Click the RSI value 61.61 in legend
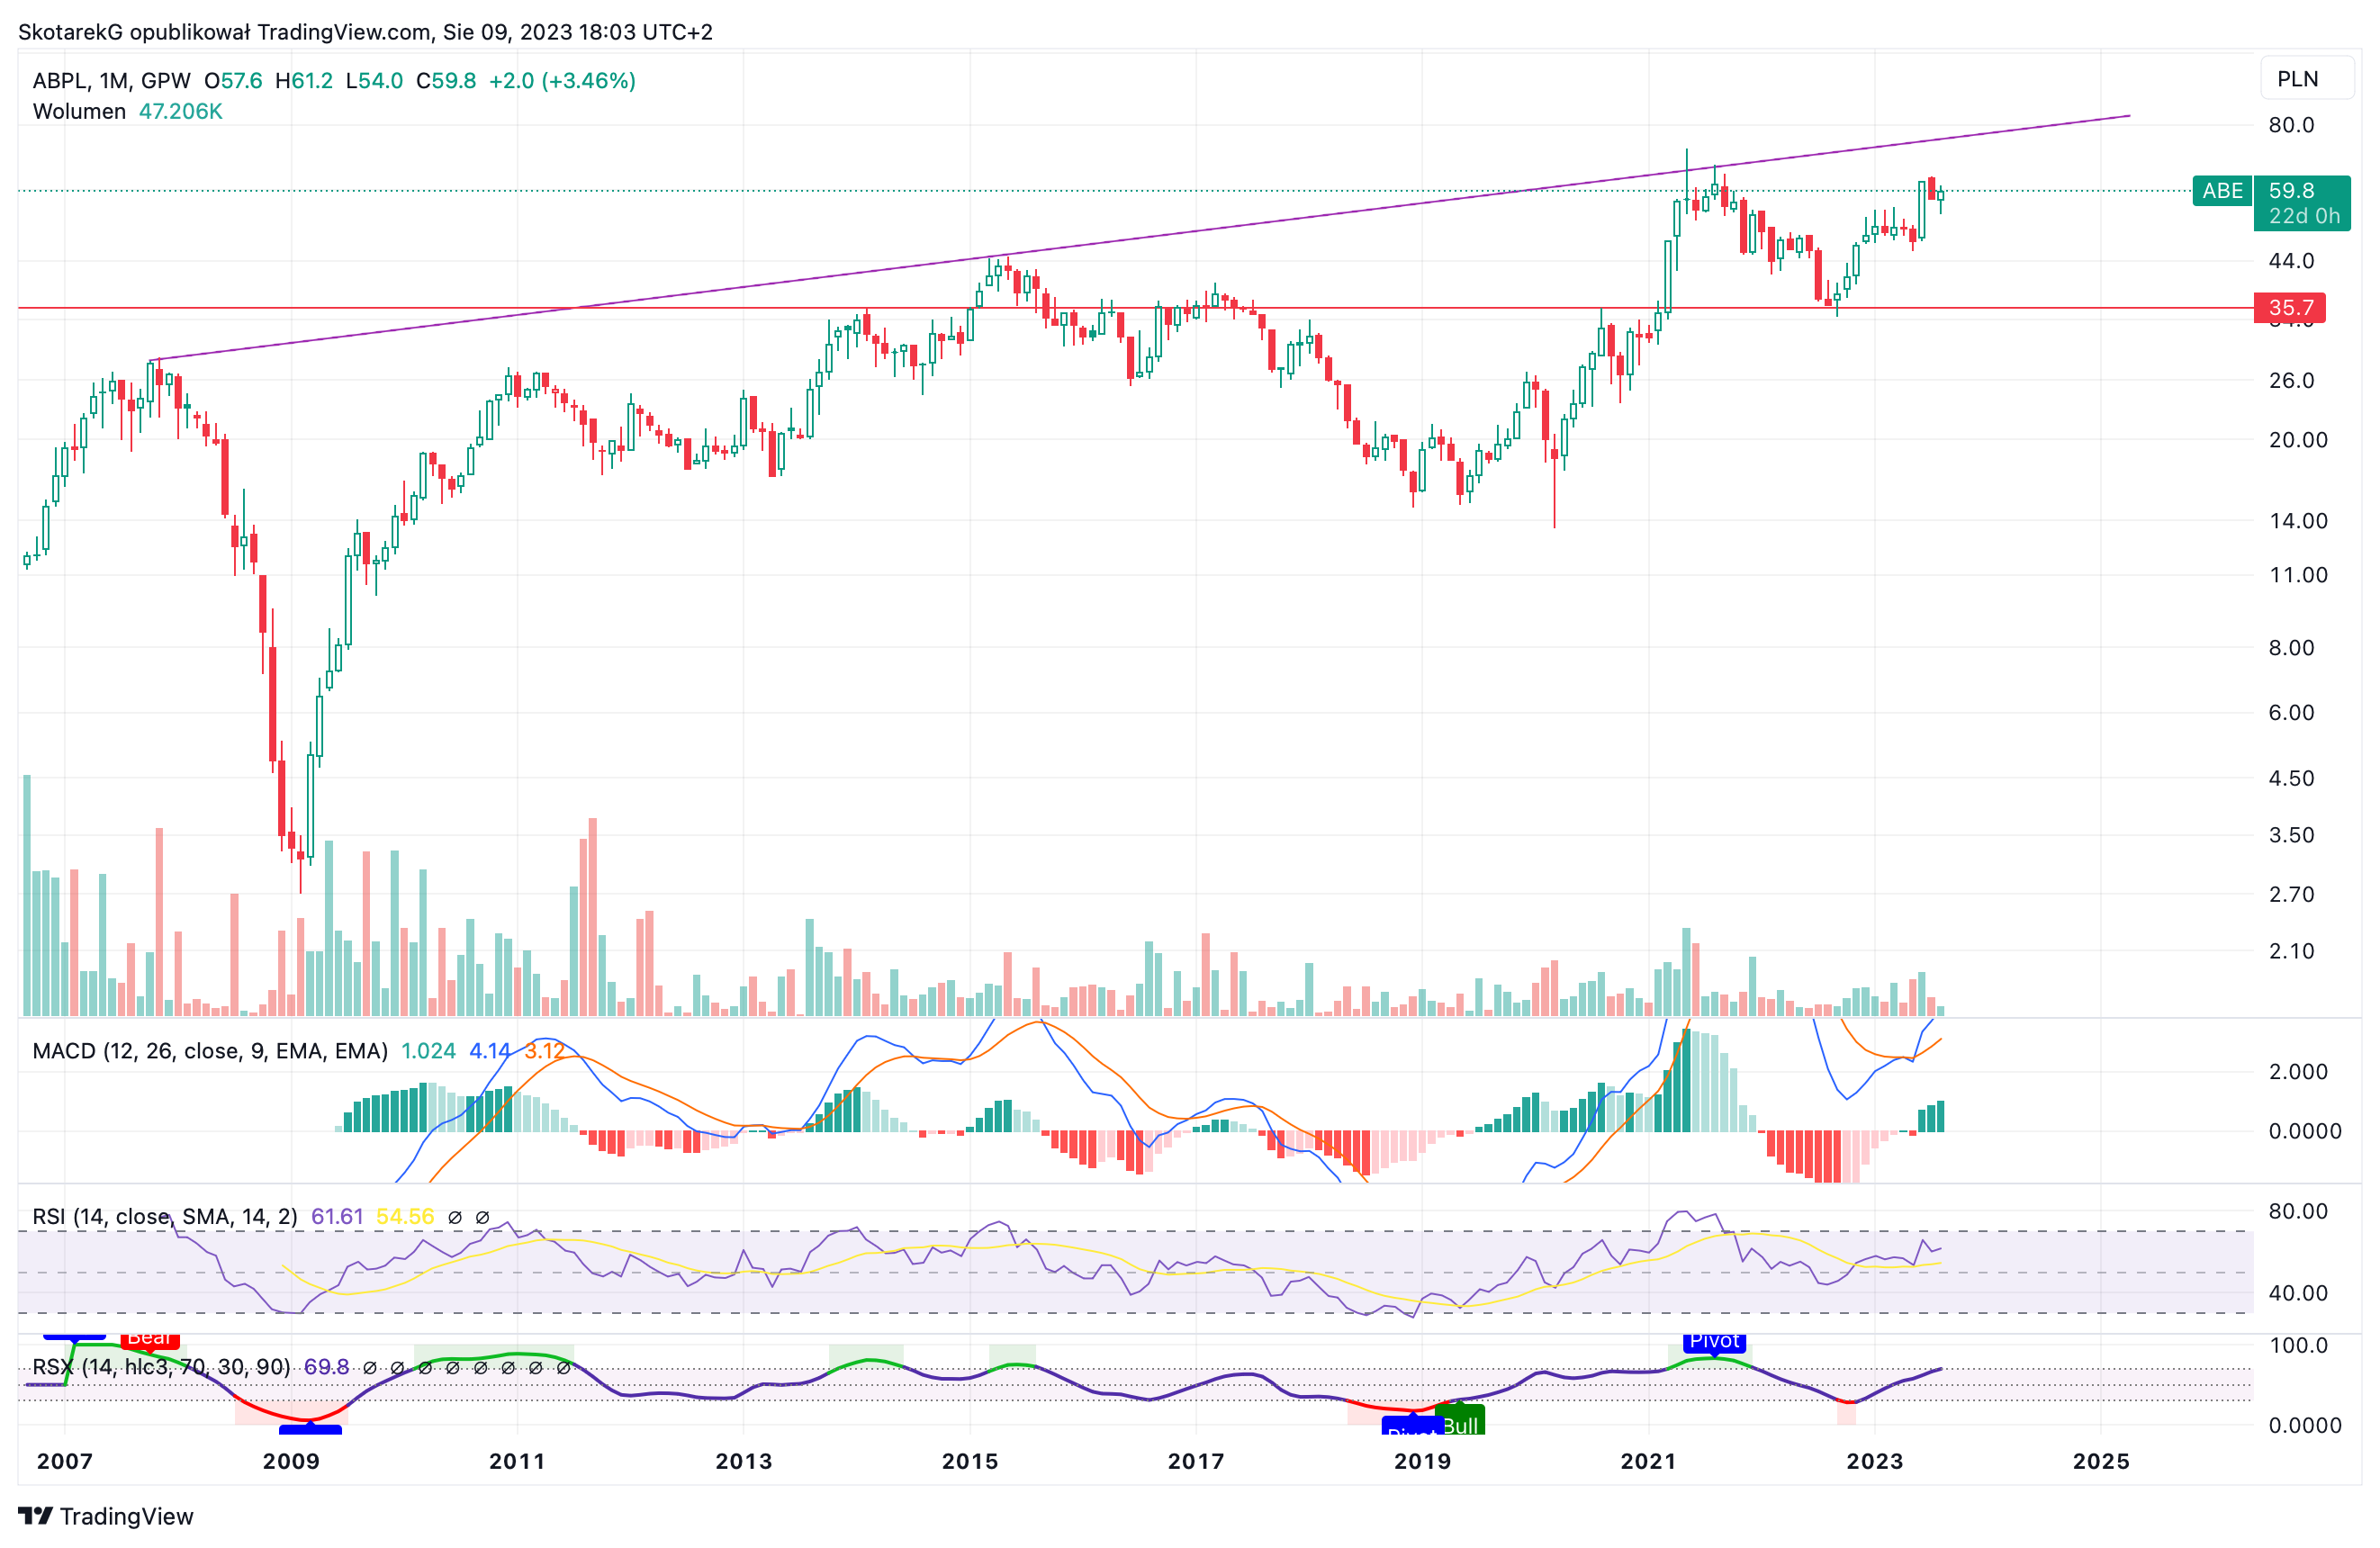The image size is (2380, 1548). click(x=337, y=1216)
